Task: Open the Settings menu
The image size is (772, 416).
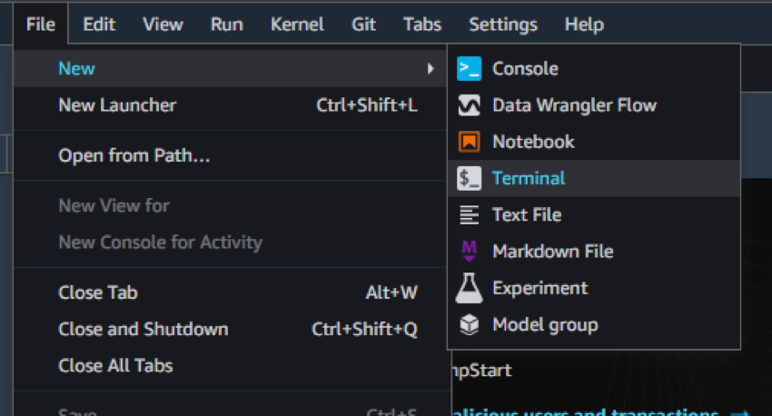Action: click(502, 25)
